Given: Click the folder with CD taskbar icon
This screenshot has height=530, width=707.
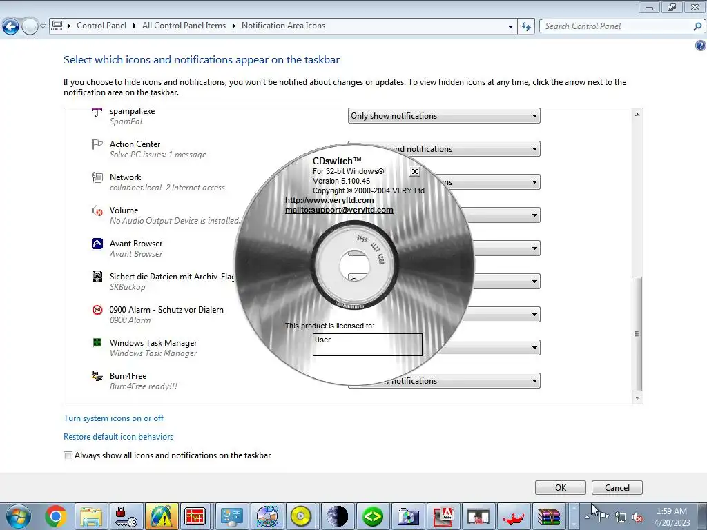Looking at the screenshot, I should click(407, 516).
